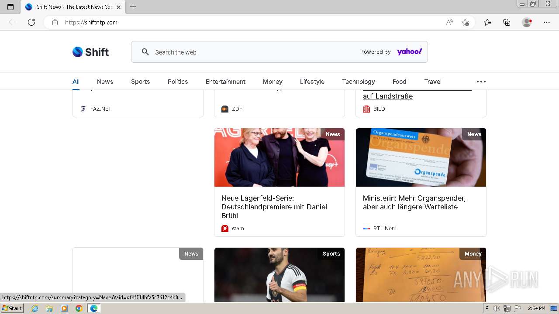Refresh the page

pos(31,22)
